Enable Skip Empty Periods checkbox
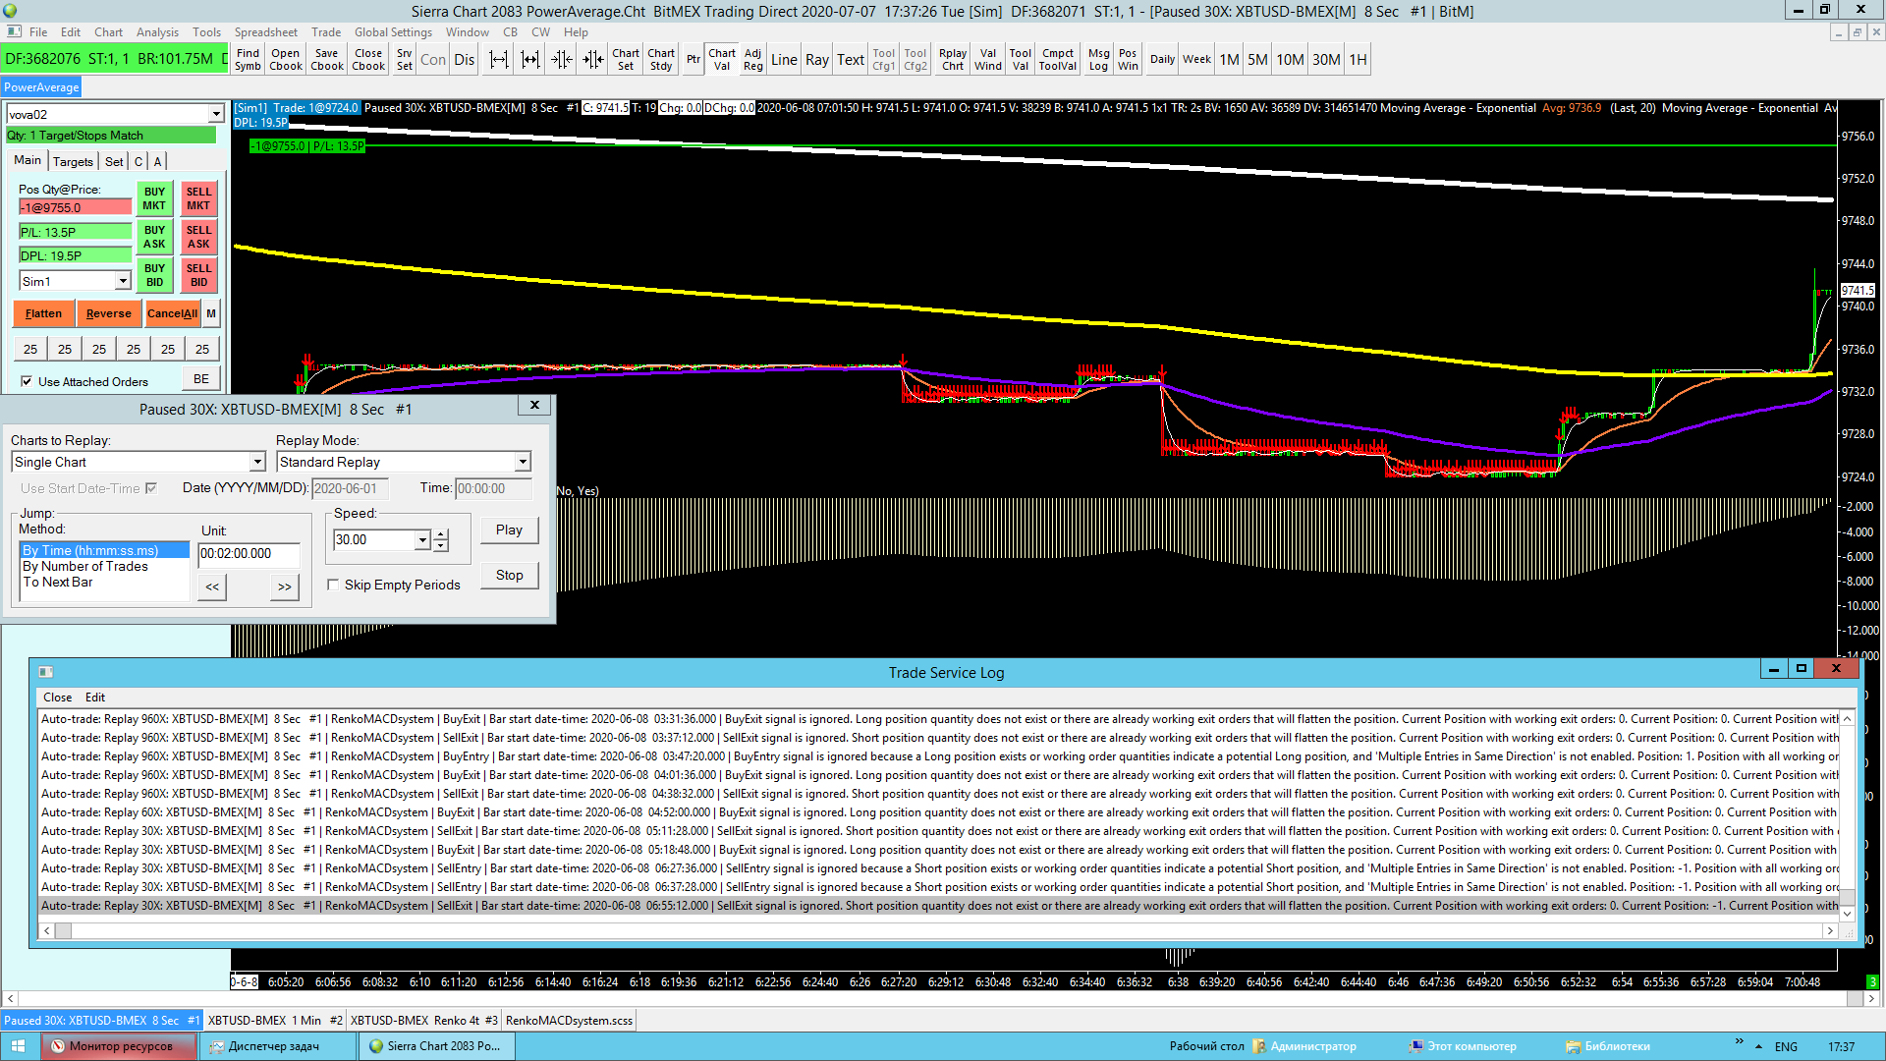Image resolution: width=1886 pixels, height=1061 pixels. (x=334, y=585)
